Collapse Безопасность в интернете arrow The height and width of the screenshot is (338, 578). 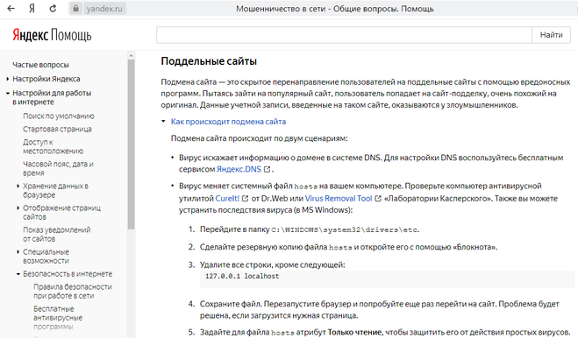18,274
